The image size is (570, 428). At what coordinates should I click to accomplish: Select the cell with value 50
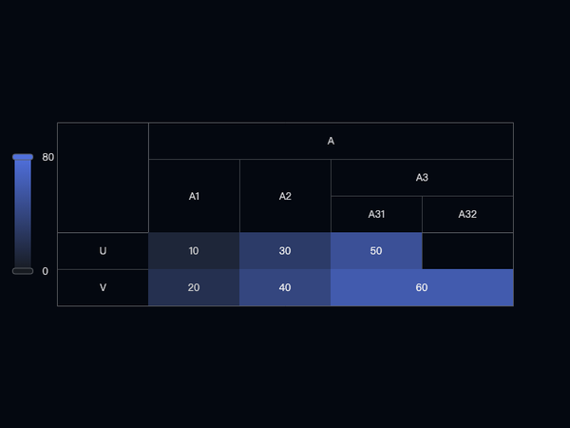(x=376, y=251)
